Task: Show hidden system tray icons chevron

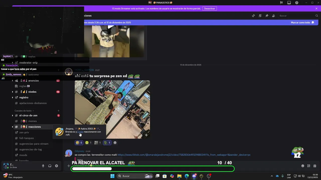Action: [272, 176]
